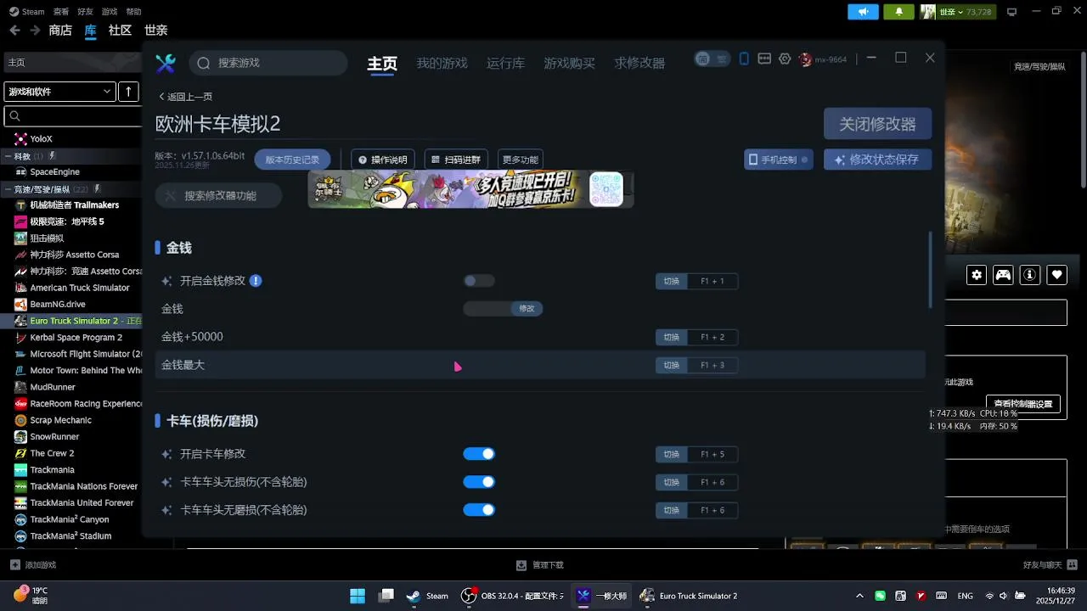
Task: Switch to 游戏购买 tab
Action: [x=569, y=63]
